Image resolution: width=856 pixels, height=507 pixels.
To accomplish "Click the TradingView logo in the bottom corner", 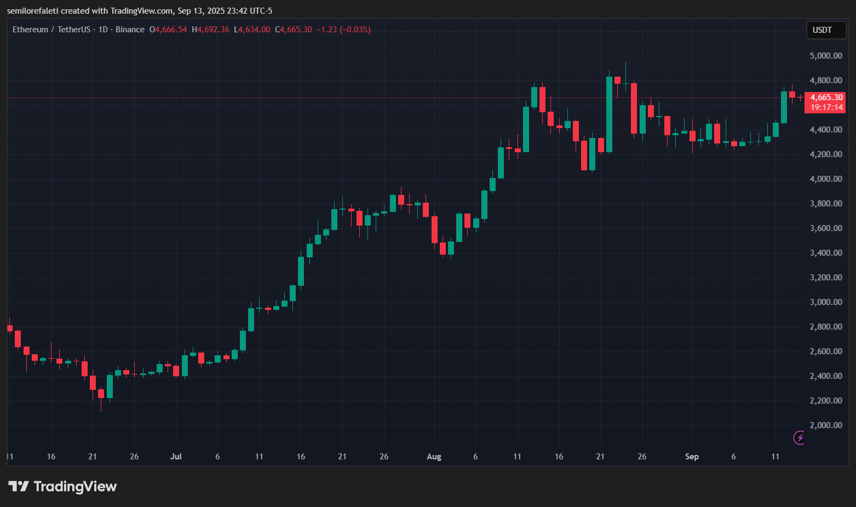I will point(61,486).
